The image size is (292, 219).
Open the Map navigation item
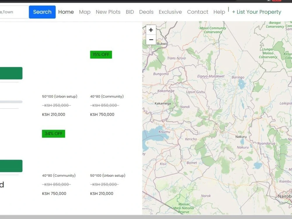pos(85,12)
